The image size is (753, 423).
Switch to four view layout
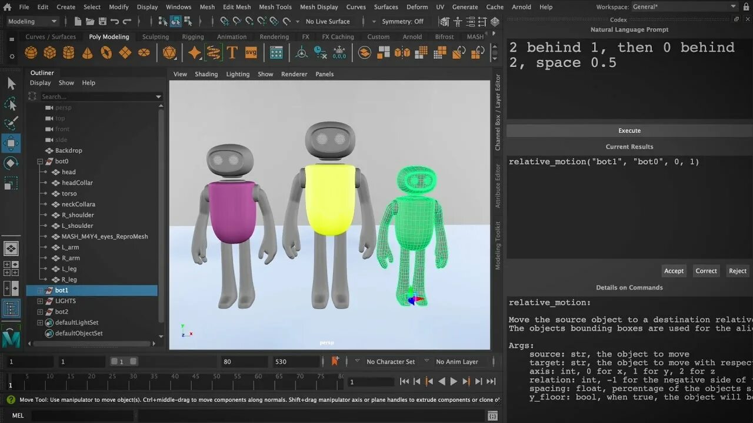(x=11, y=268)
